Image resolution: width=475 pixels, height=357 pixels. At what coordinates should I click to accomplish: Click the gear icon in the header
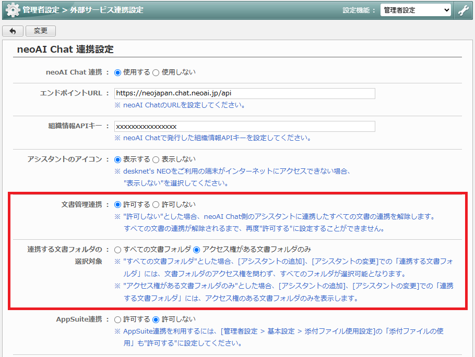(13, 10)
